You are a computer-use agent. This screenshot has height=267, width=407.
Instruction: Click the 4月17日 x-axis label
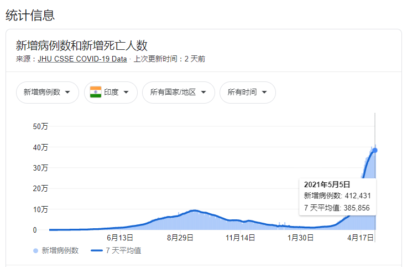tap(361, 237)
